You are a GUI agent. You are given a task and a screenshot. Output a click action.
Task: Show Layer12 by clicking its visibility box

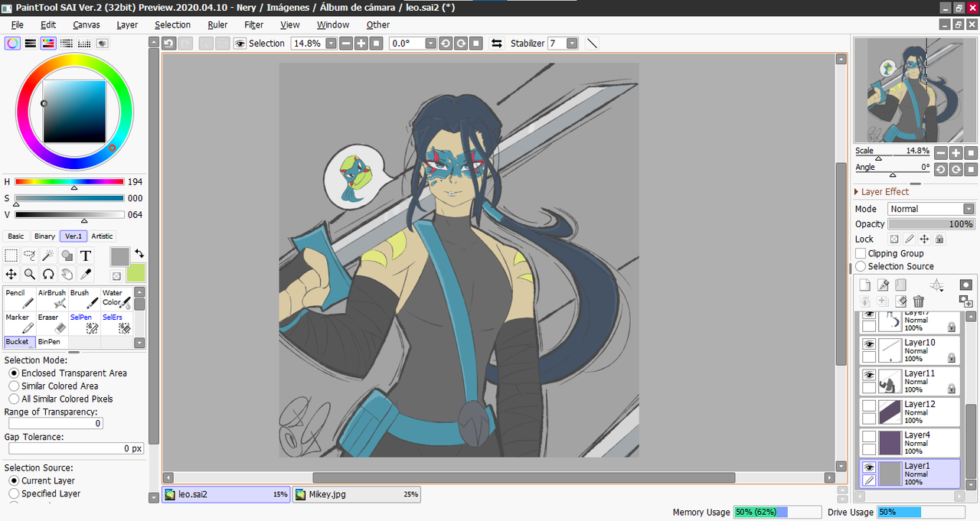(869, 406)
